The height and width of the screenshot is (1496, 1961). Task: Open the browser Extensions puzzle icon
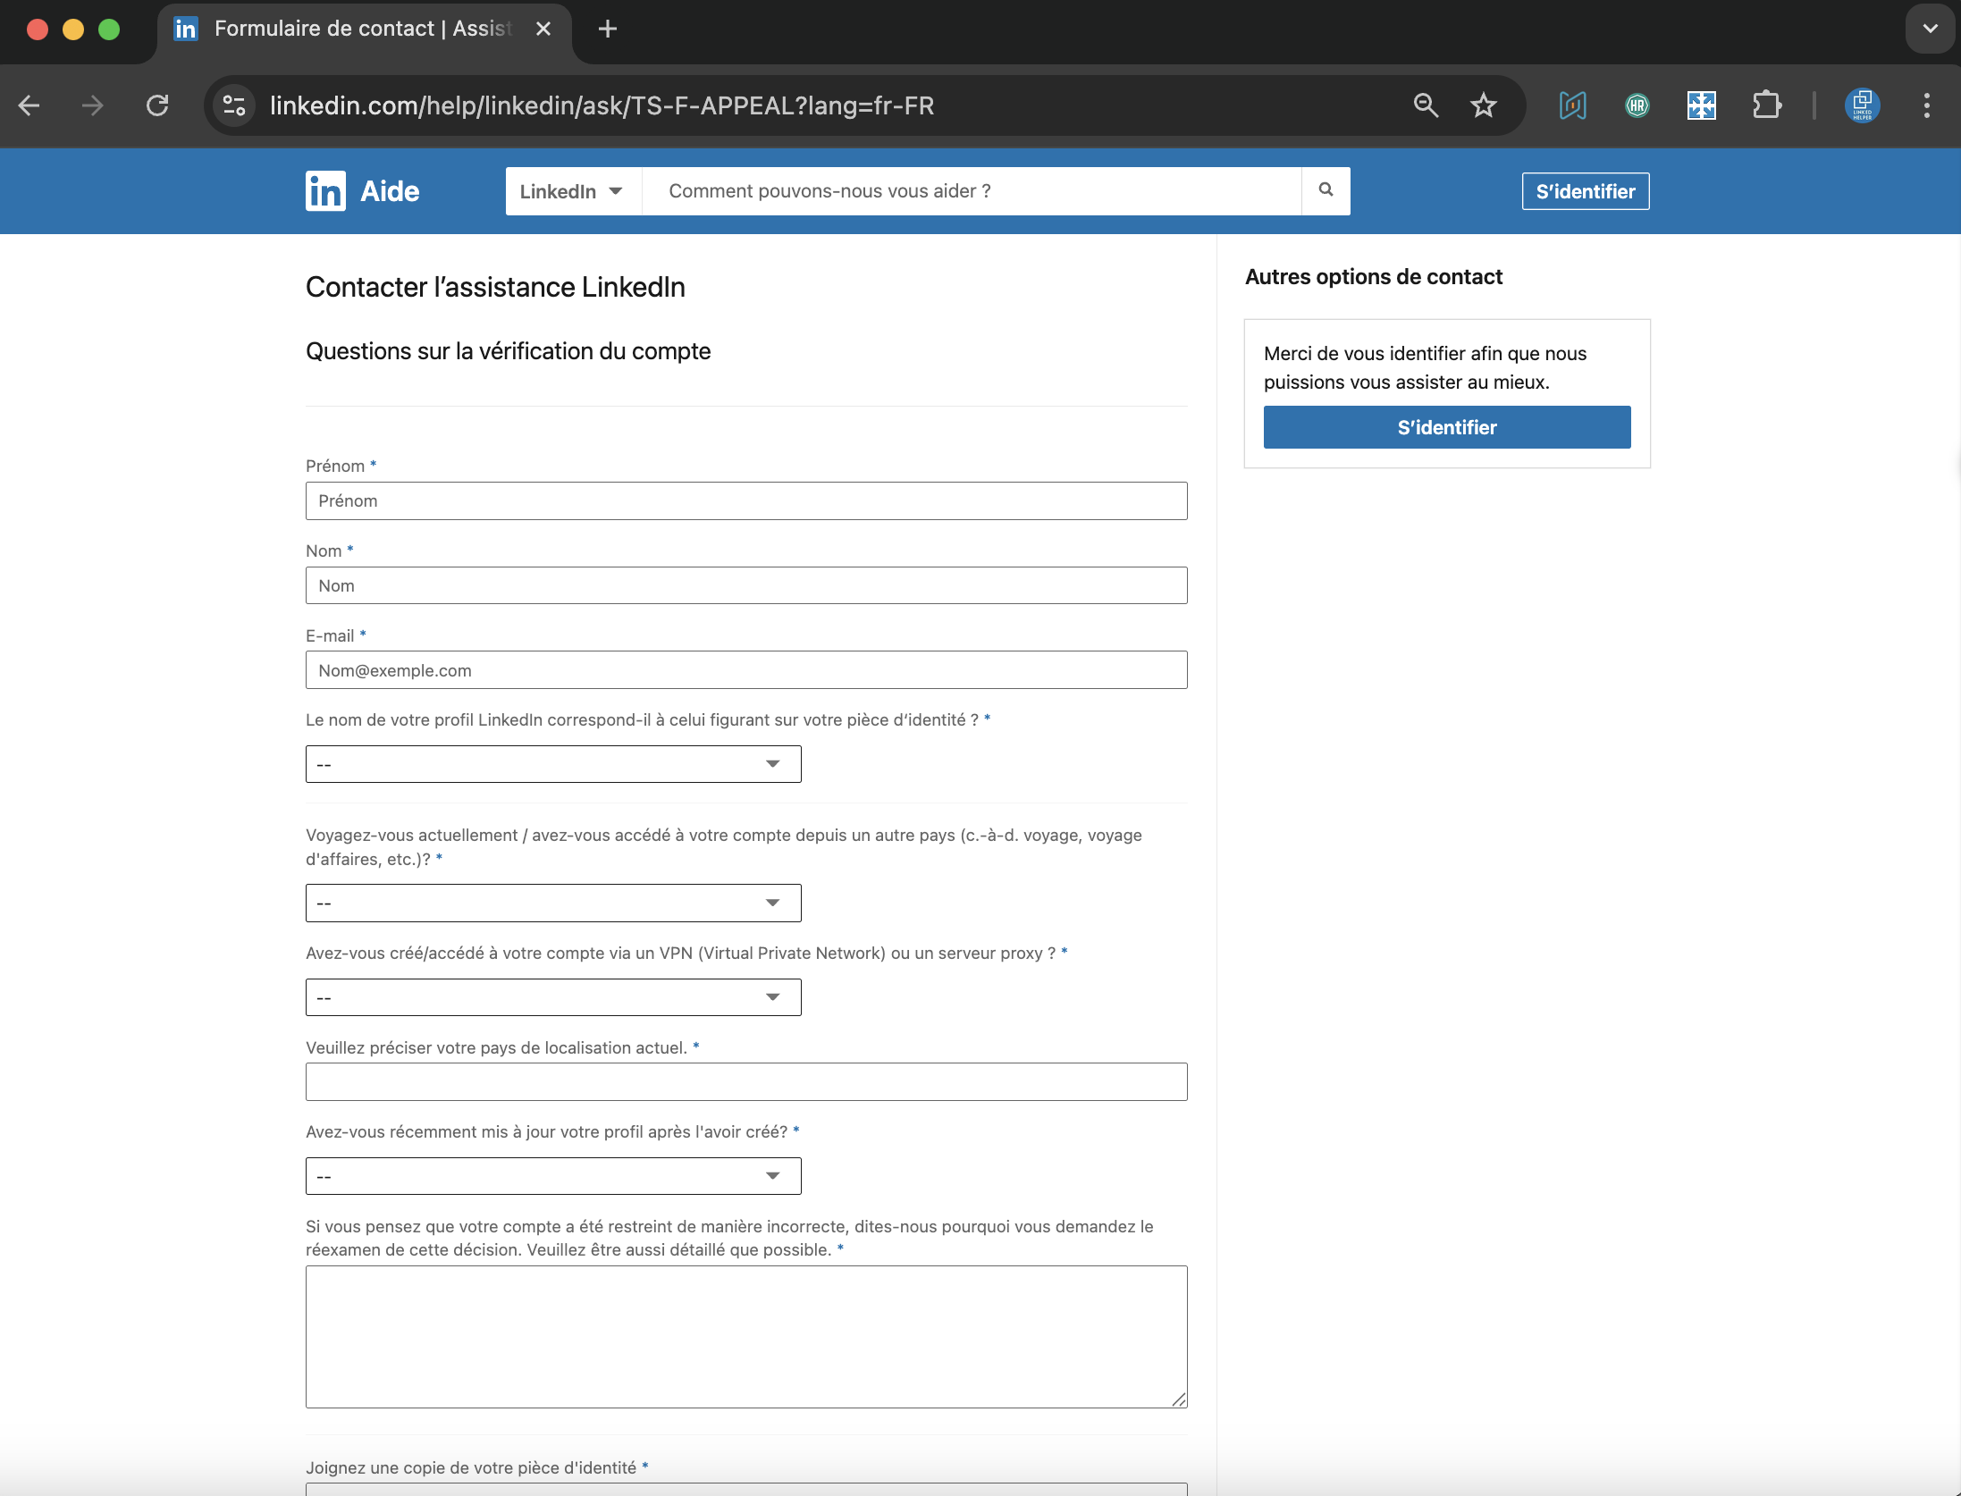pos(1766,105)
